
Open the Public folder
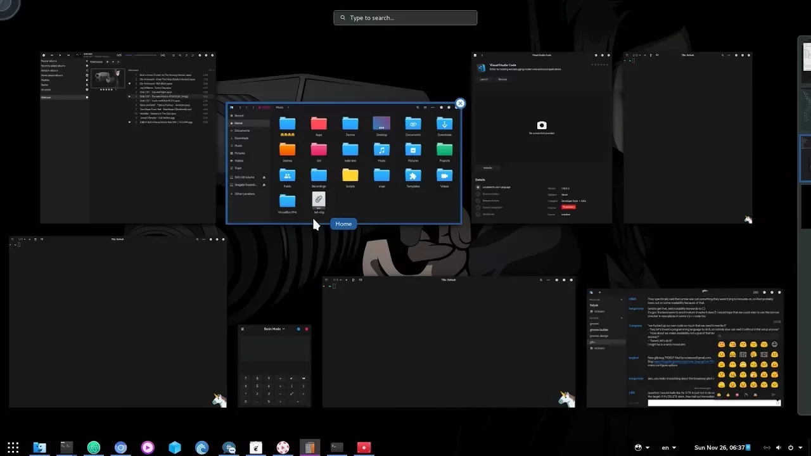(x=288, y=178)
